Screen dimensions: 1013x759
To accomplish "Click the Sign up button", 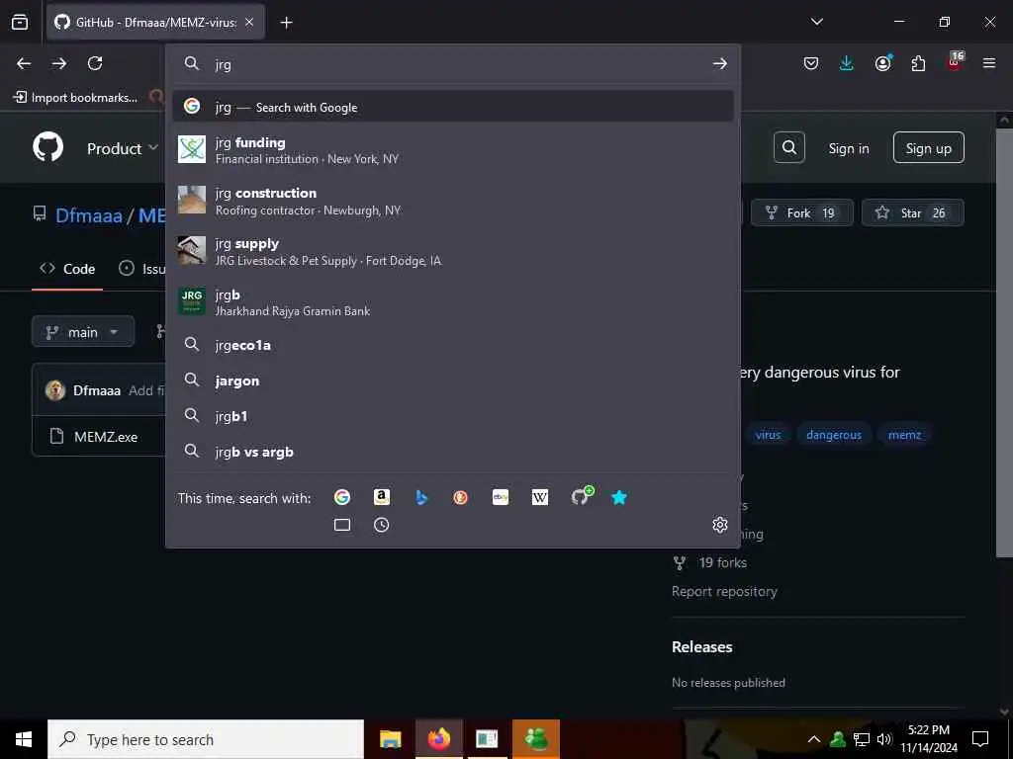I will pos(928,148).
